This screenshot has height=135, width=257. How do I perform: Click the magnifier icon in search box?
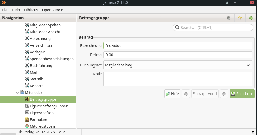(x=177, y=28)
